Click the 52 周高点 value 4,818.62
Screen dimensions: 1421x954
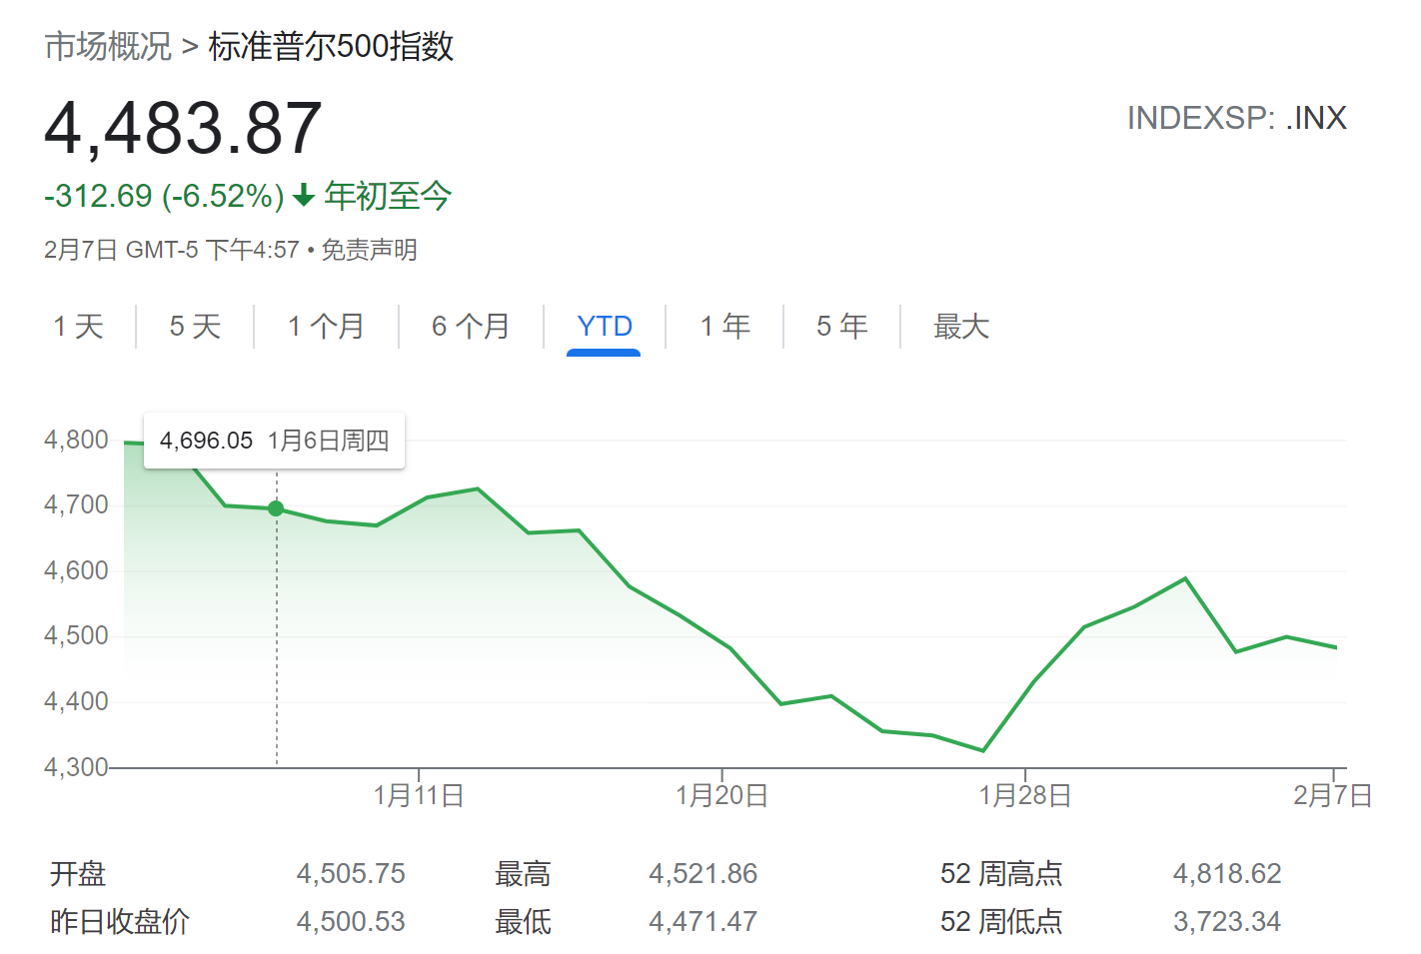pos(1227,873)
